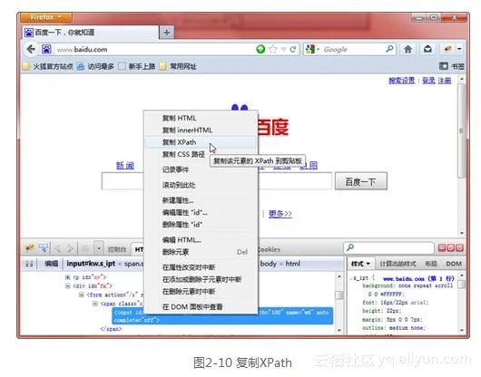
Task: Activate the Firebug element inspect pointer icon
Action: [44, 247]
